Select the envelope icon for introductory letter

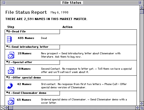(11, 55)
